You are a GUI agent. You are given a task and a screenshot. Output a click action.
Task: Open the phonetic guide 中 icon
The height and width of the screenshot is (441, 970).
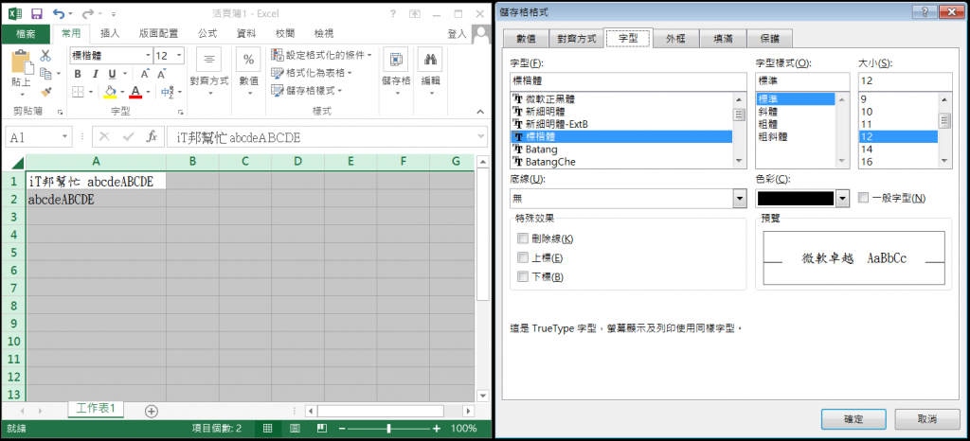[x=168, y=93]
